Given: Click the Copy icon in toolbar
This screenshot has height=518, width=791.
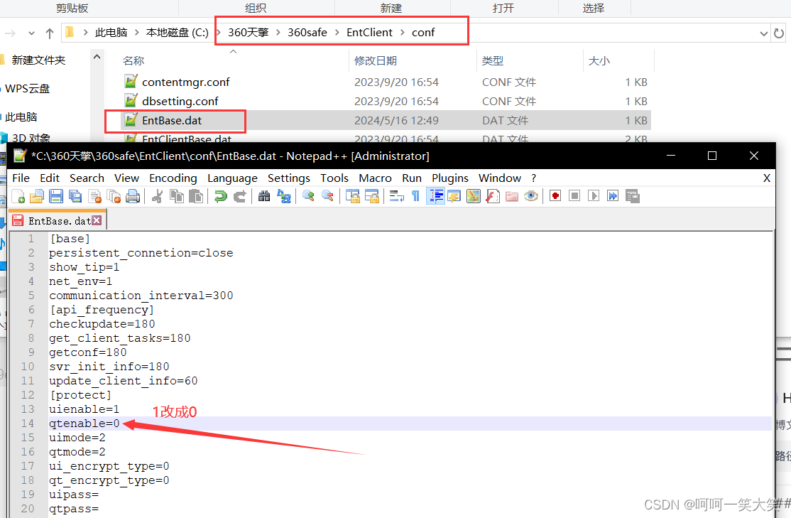Looking at the screenshot, I should tap(177, 196).
